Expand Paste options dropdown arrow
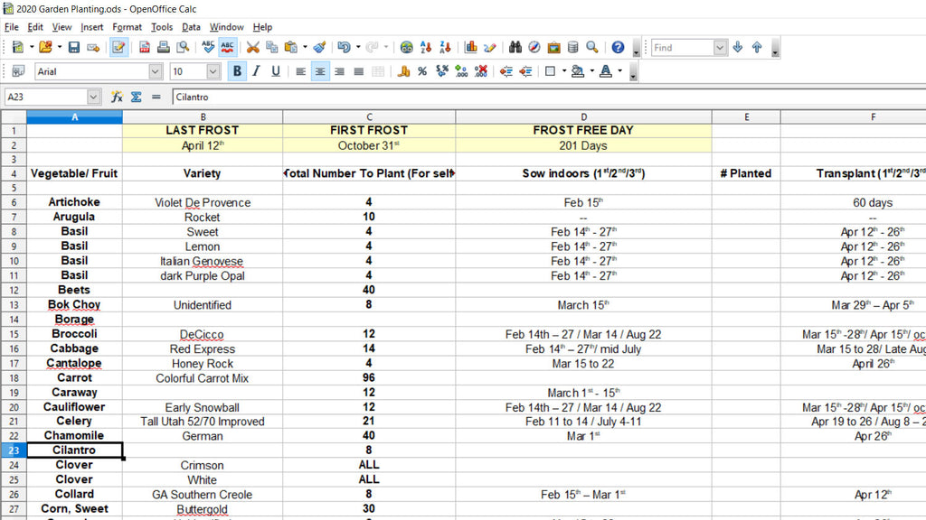The width and height of the screenshot is (926, 520). coord(305,47)
